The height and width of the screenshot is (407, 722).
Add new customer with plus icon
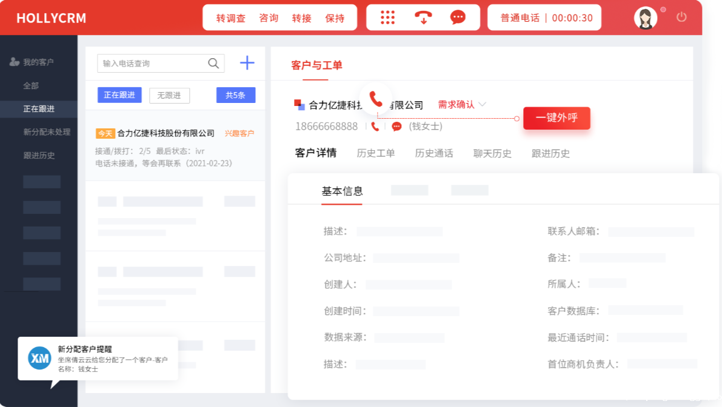coord(247,63)
